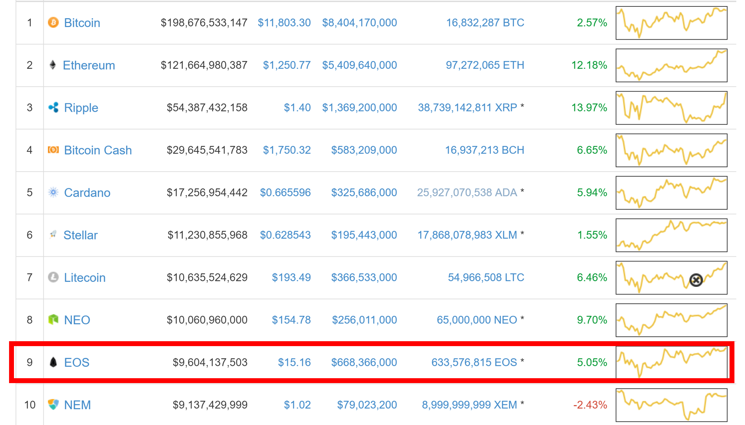Open the NEO coin page link

click(77, 320)
